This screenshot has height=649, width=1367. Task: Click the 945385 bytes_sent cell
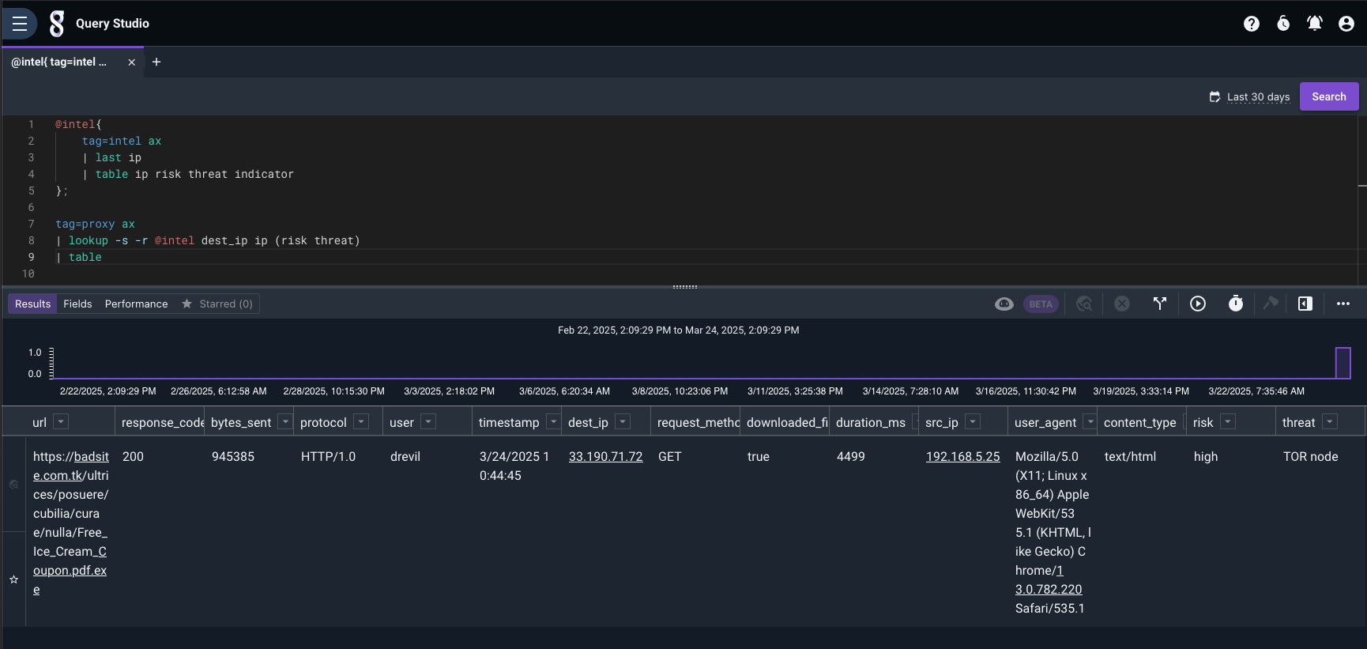point(233,456)
